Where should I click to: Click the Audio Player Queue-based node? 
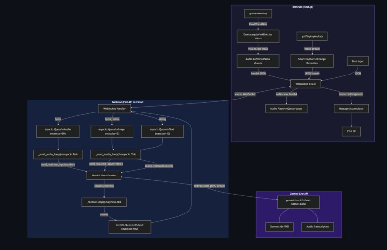point(286,109)
